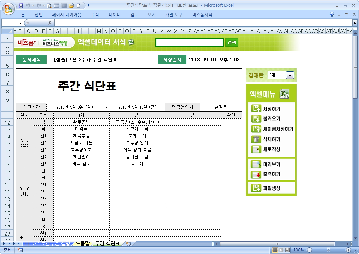
Task: Click the zoom in plus button
Action: pyautogui.click(x=348, y=250)
